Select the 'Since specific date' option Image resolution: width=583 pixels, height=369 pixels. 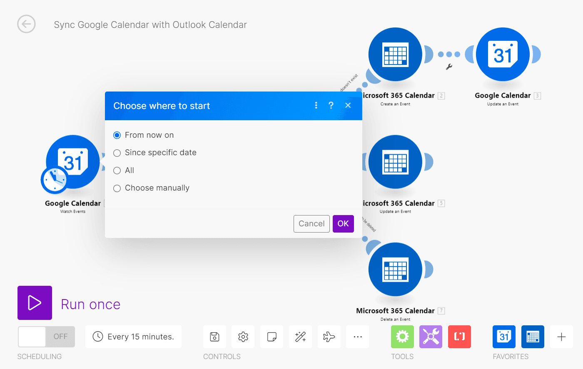[117, 153]
